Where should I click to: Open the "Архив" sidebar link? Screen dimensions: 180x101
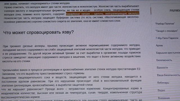(159, 45)
